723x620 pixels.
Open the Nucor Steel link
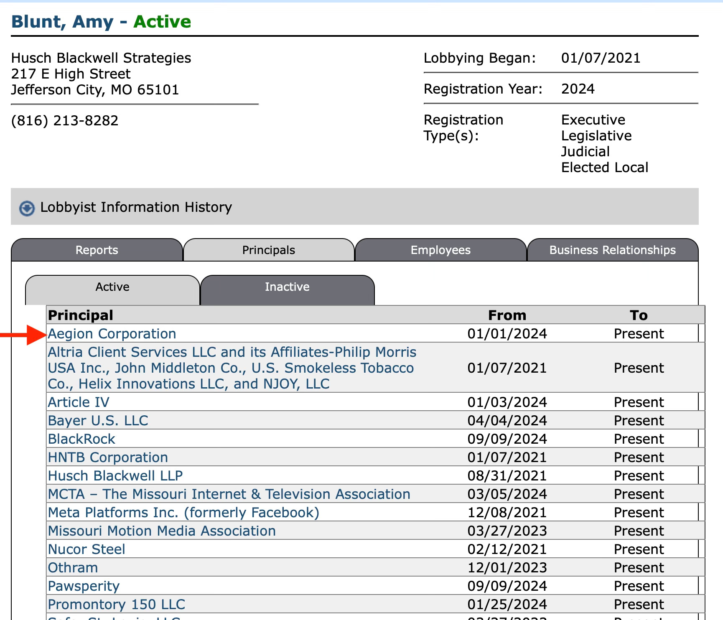coord(87,549)
